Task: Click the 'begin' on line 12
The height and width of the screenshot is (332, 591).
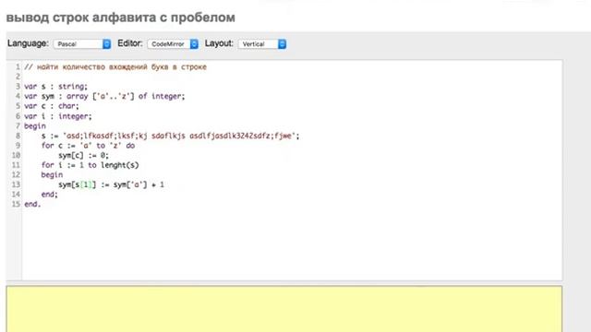Action: coord(52,175)
